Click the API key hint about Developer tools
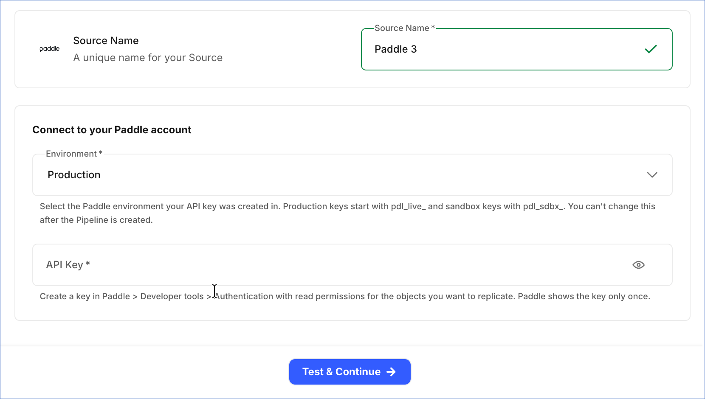705x399 pixels. 345,296
